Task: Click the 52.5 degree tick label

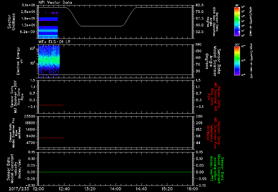Action: (x=200, y=32)
